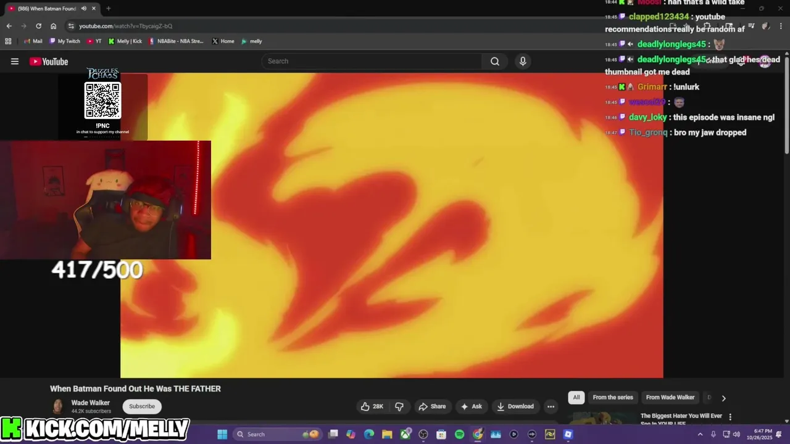Open a new browser tab
The width and height of the screenshot is (790, 444).
tap(108, 9)
